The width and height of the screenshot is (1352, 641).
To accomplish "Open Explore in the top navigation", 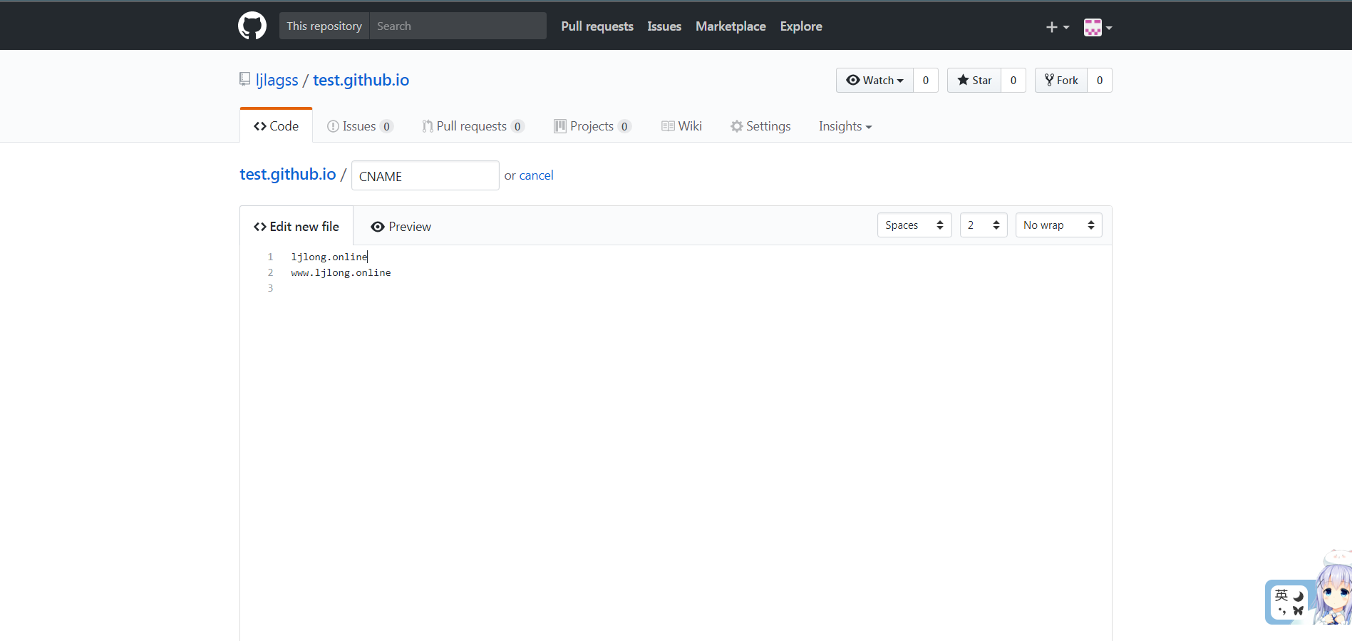I will coord(801,26).
